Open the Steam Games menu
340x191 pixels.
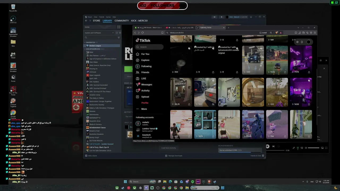108,17
